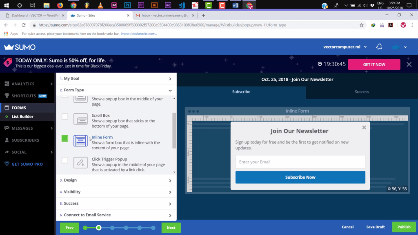Click the green Prev button
The height and width of the screenshot is (235, 418).
point(69,228)
